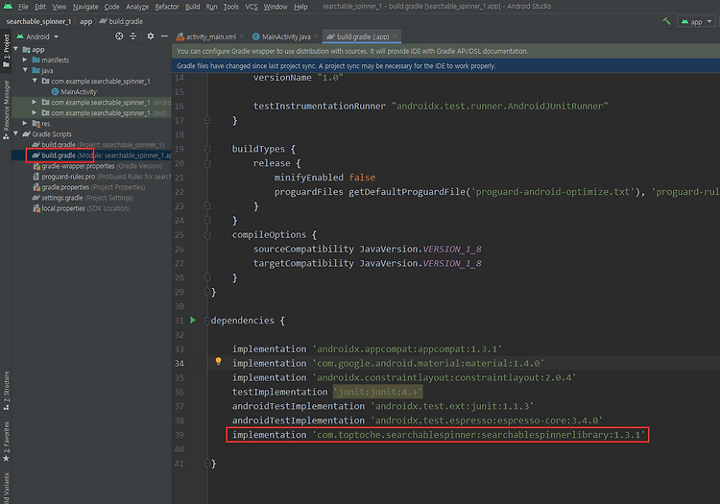Click the Android Studio logo icon
The image size is (720, 504).
coord(8,6)
